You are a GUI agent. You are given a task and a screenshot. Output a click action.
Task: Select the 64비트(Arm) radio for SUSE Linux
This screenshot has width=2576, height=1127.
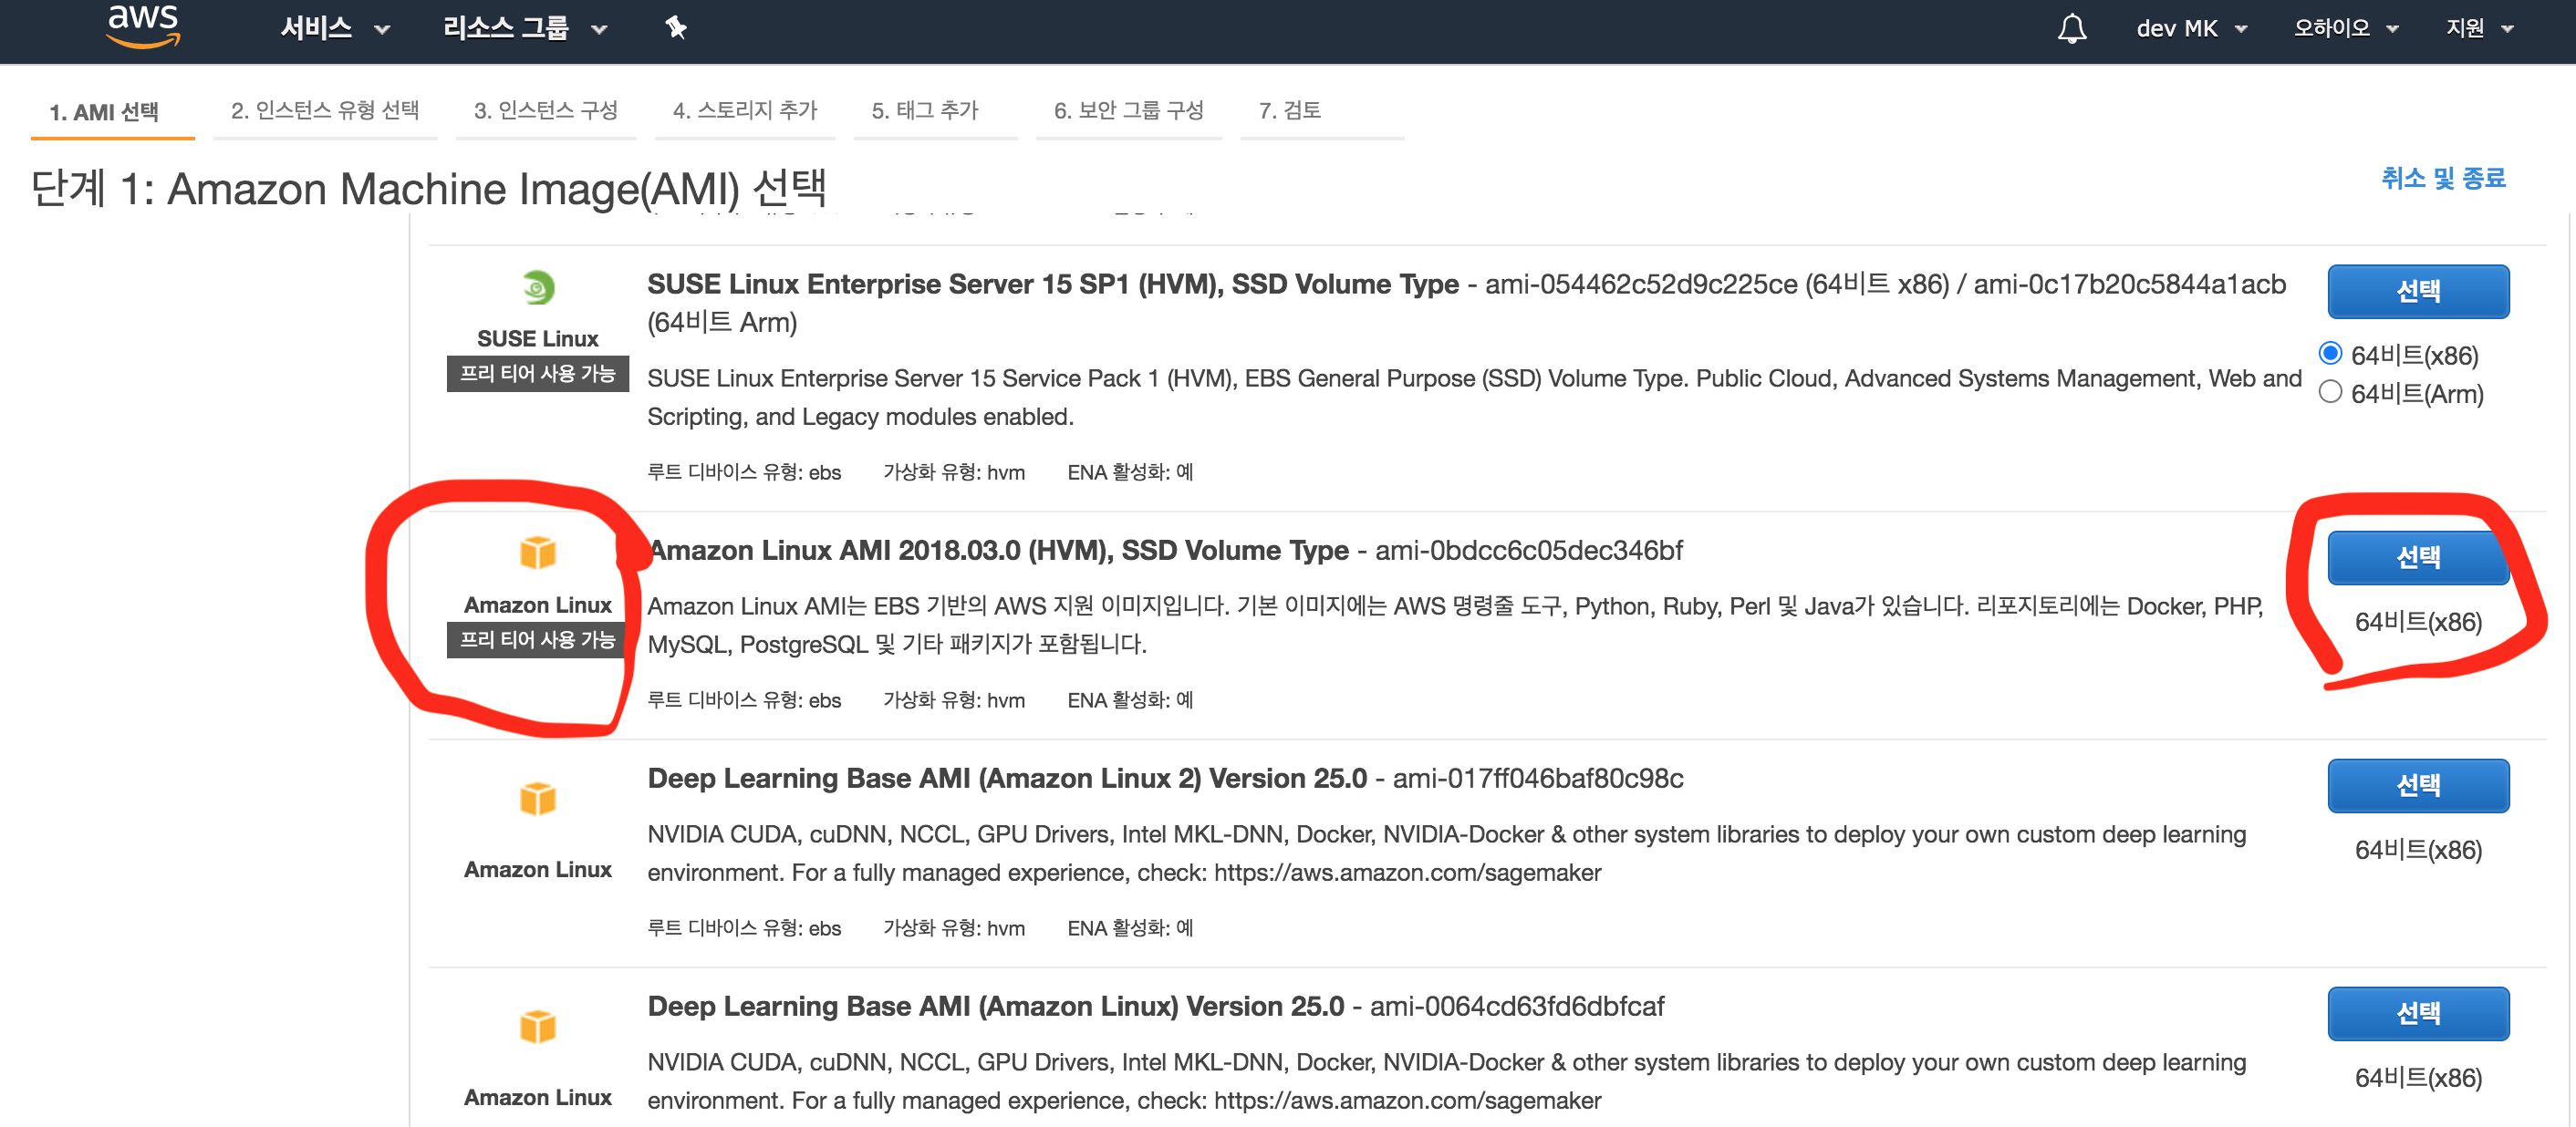pos(2330,392)
